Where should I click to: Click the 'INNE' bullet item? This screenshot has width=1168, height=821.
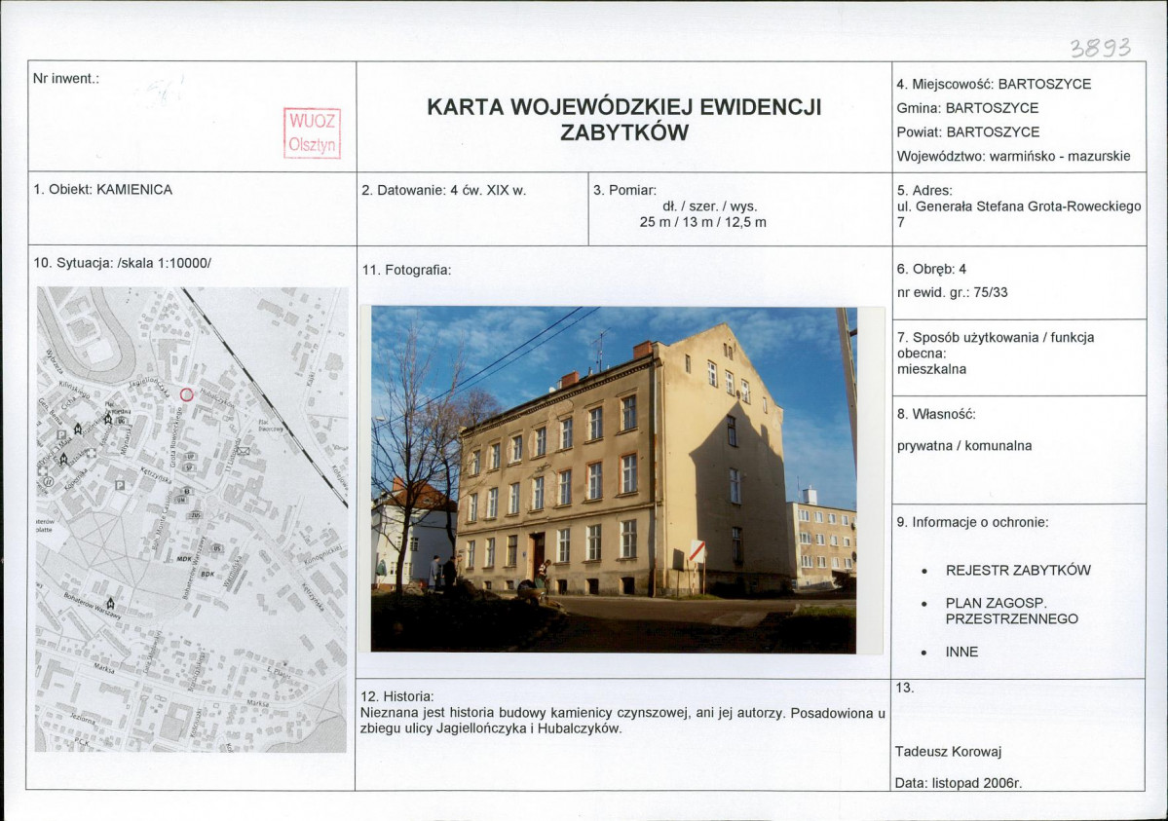click(x=961, y=652)
